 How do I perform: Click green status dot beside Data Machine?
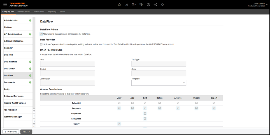30,62
